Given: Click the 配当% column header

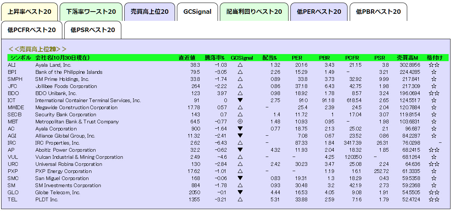Looking at the screenshot, I should click(x=269, y=58).
